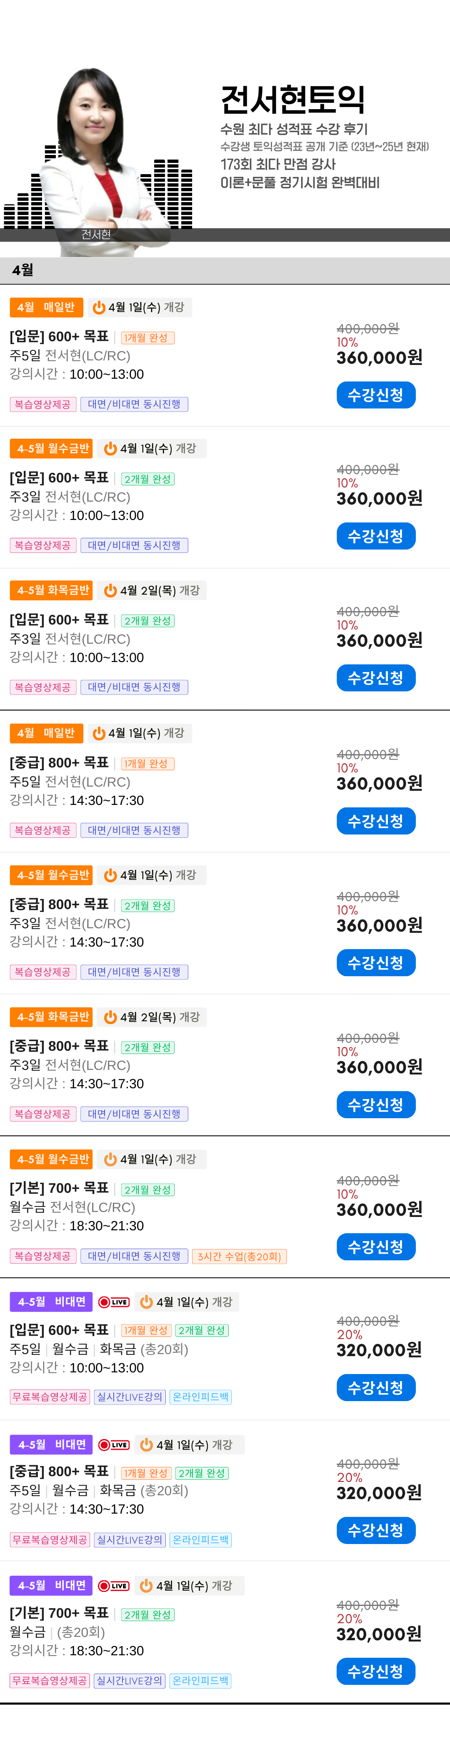
Task: Click the power icon in the 비대면 기본 700+ row
Action: pos(146,1585)
